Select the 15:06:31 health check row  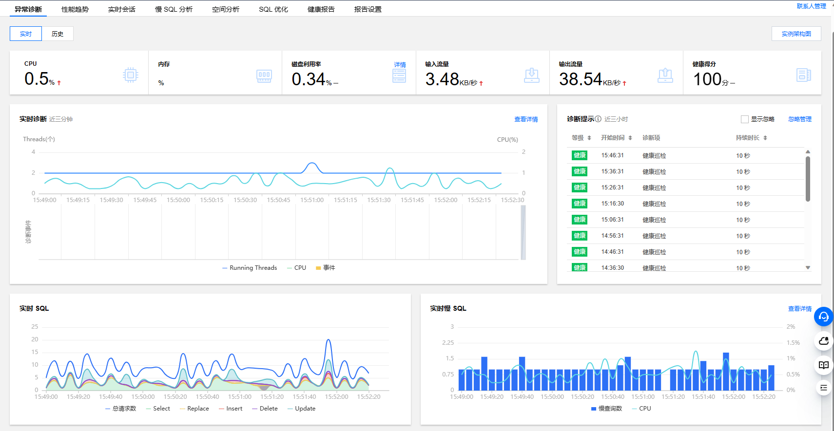coord(685,220)
